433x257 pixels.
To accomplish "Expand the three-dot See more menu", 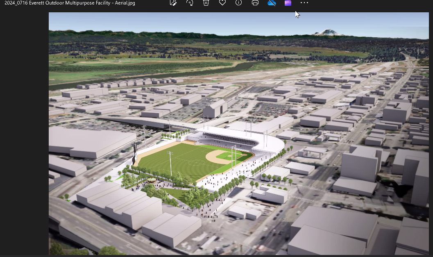I will [304, 3].
